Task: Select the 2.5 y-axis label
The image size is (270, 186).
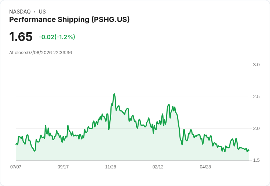Action: click(x=256, y=97)
